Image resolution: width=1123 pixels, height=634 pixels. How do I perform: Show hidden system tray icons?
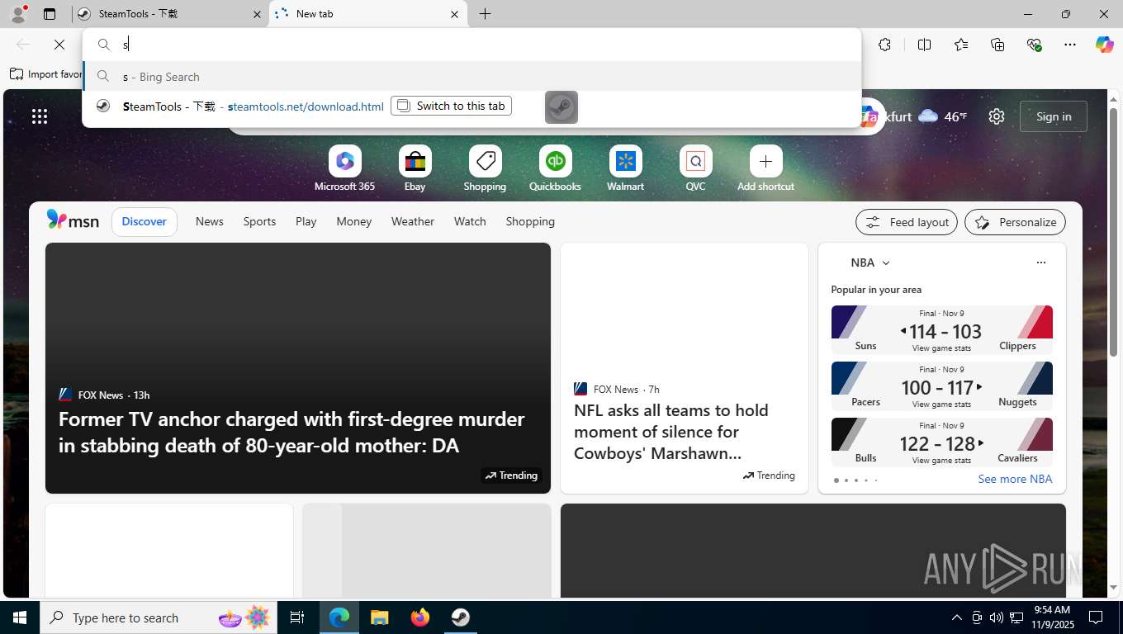(x=957, y=617)
